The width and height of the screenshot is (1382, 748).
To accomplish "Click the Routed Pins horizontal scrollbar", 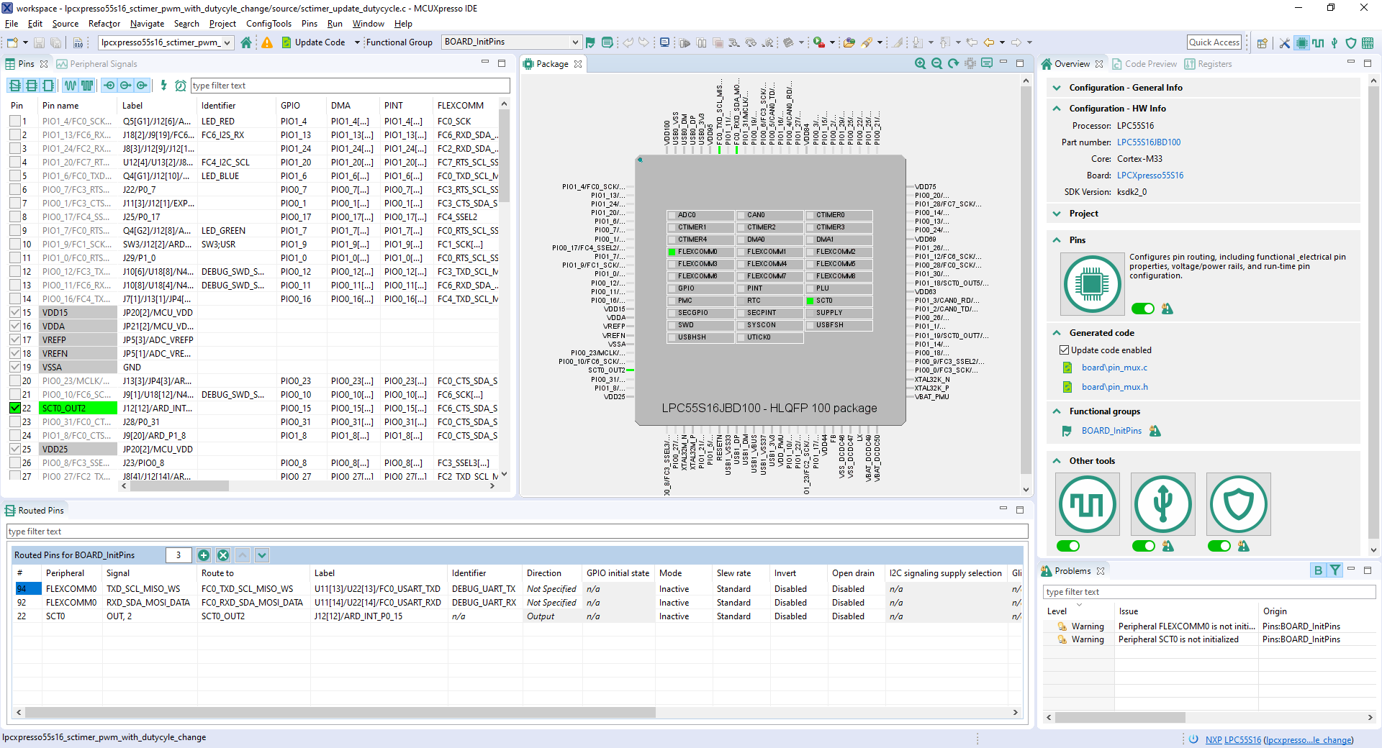I will [x=340, y=713].
